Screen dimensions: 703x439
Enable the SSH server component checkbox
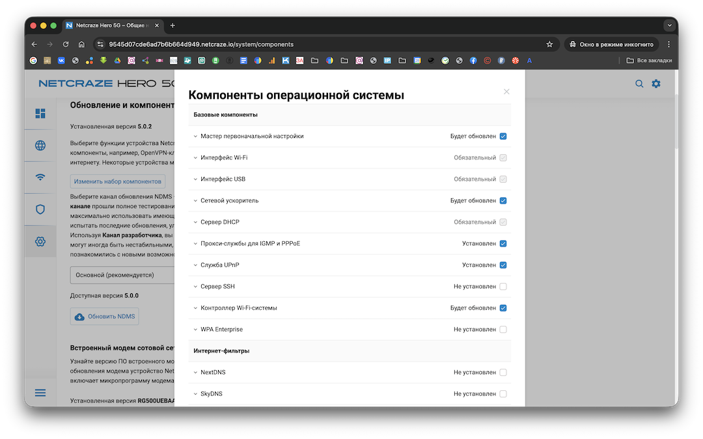(503, 287)
